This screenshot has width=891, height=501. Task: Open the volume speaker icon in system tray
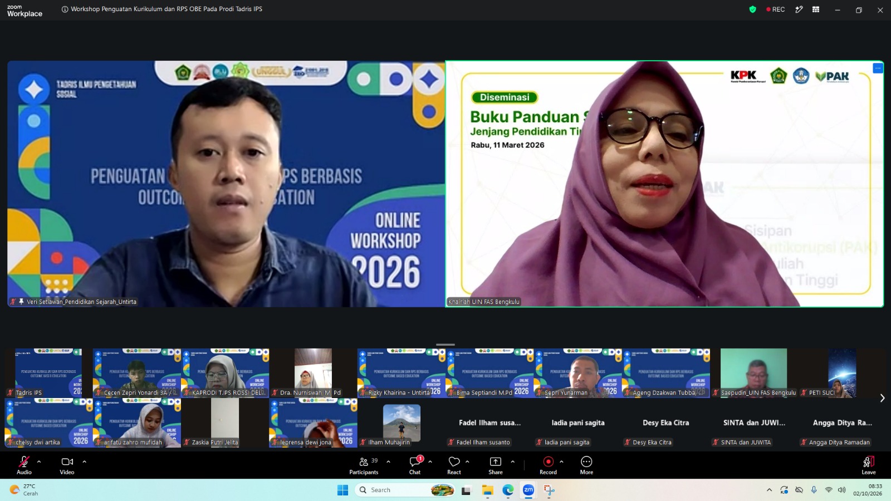point(841,490)
